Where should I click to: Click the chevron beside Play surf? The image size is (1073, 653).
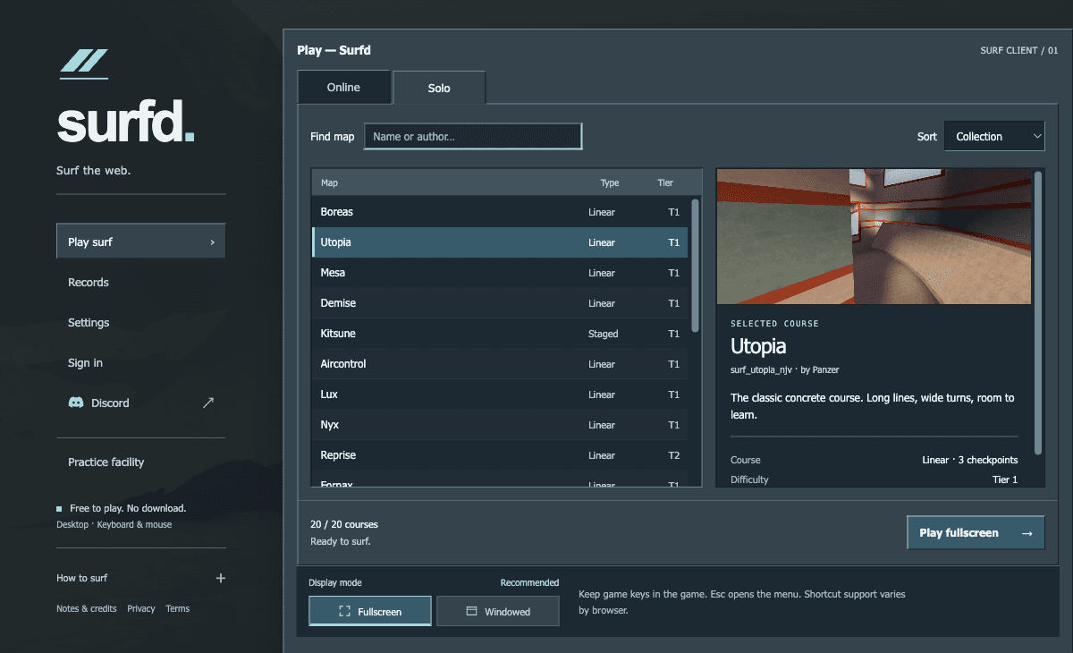click(x=212, y=242)
